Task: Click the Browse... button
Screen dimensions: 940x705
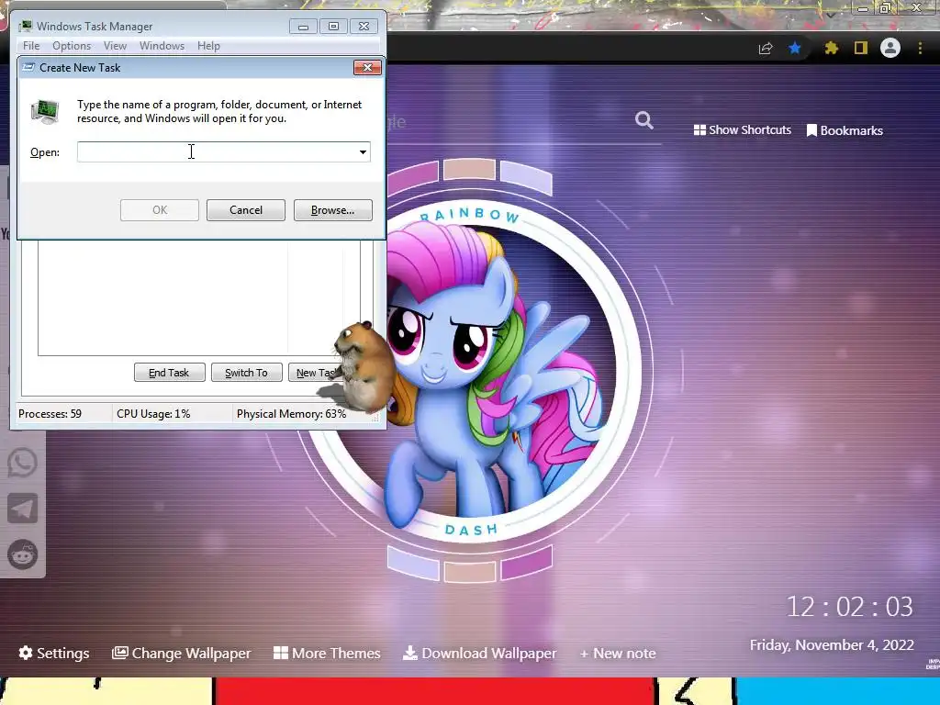Action: pos(332,210)
